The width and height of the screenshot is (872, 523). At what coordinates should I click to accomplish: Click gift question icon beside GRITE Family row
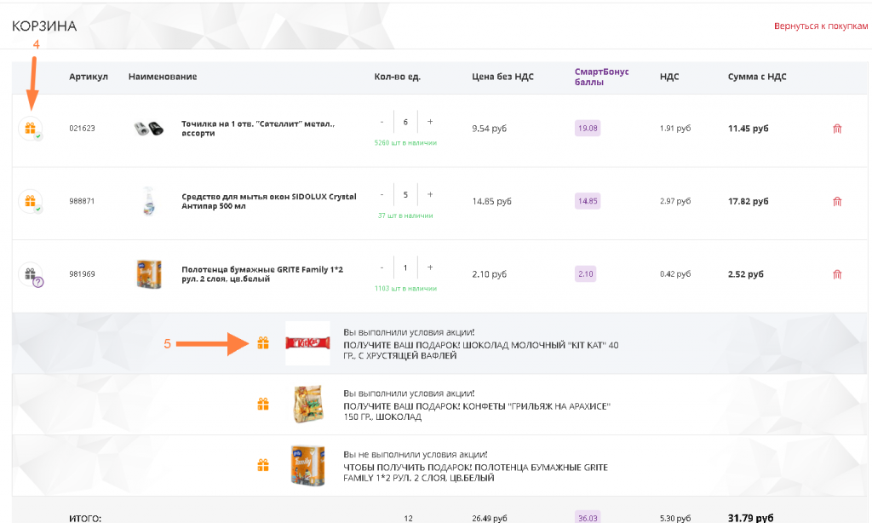31,274
